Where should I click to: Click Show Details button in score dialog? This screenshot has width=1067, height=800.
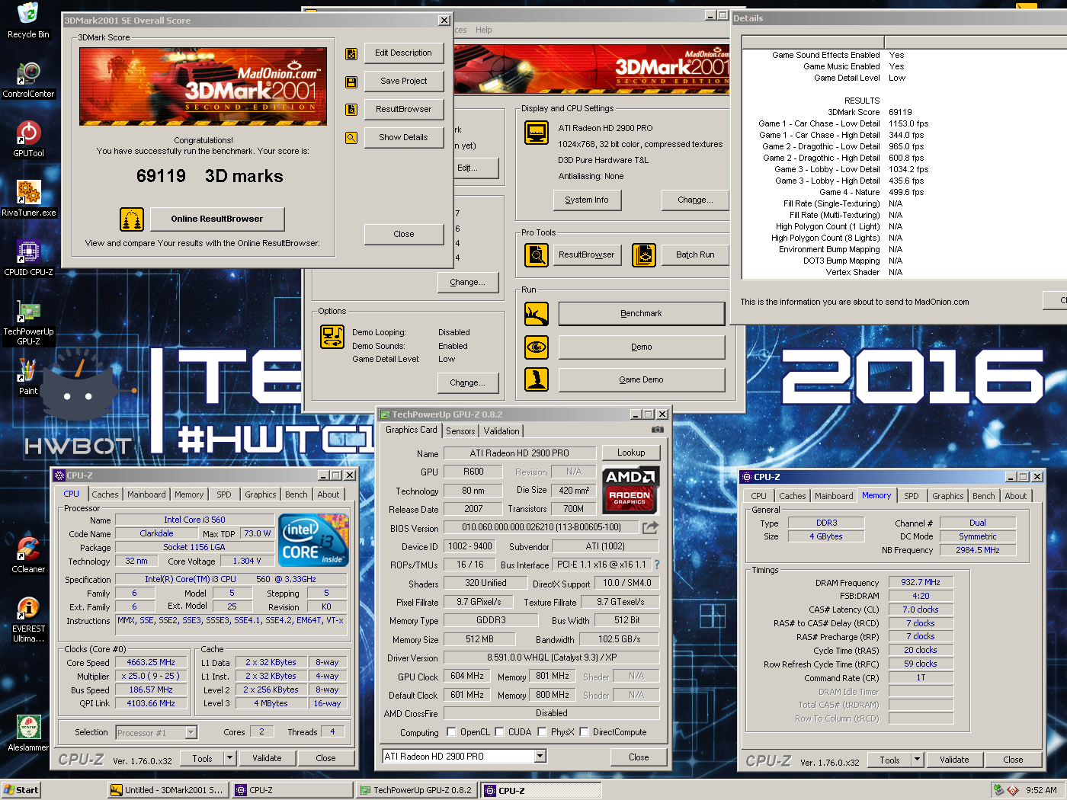404,138
